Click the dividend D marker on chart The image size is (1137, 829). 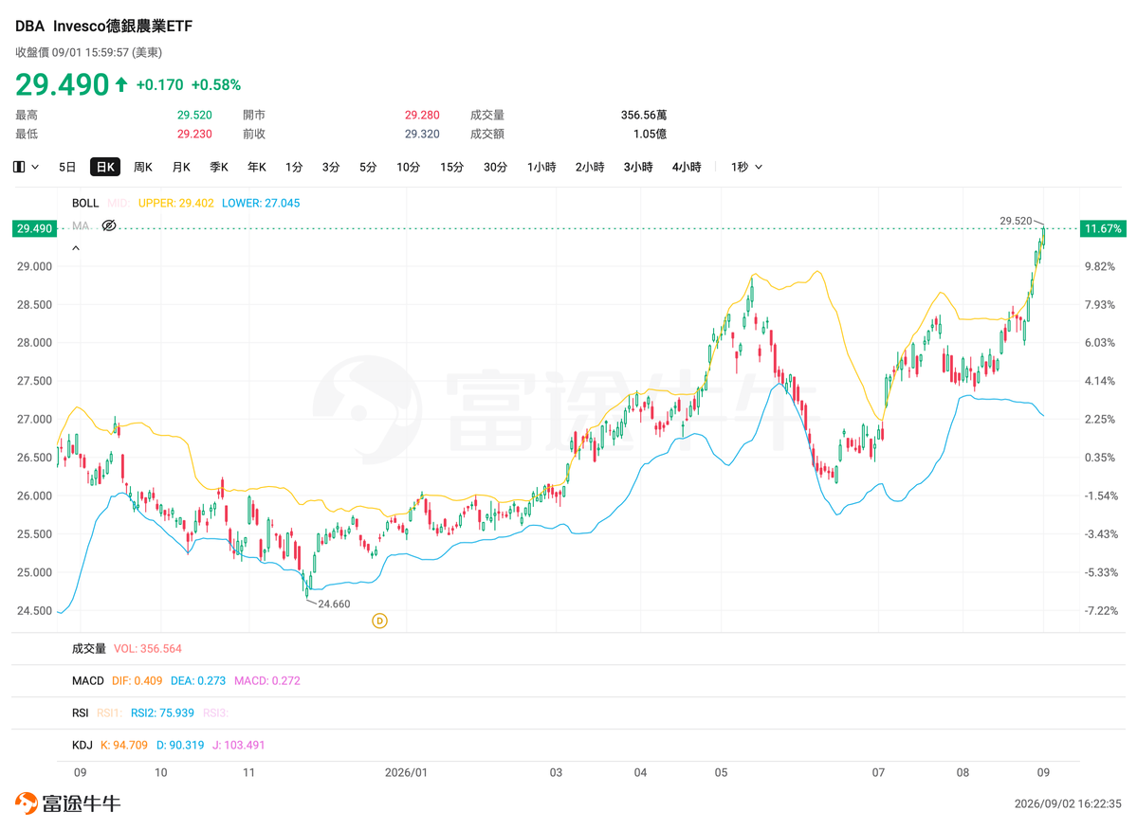tap(379, 621)
